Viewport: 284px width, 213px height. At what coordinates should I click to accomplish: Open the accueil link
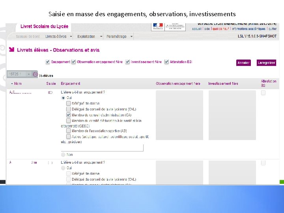197,29
